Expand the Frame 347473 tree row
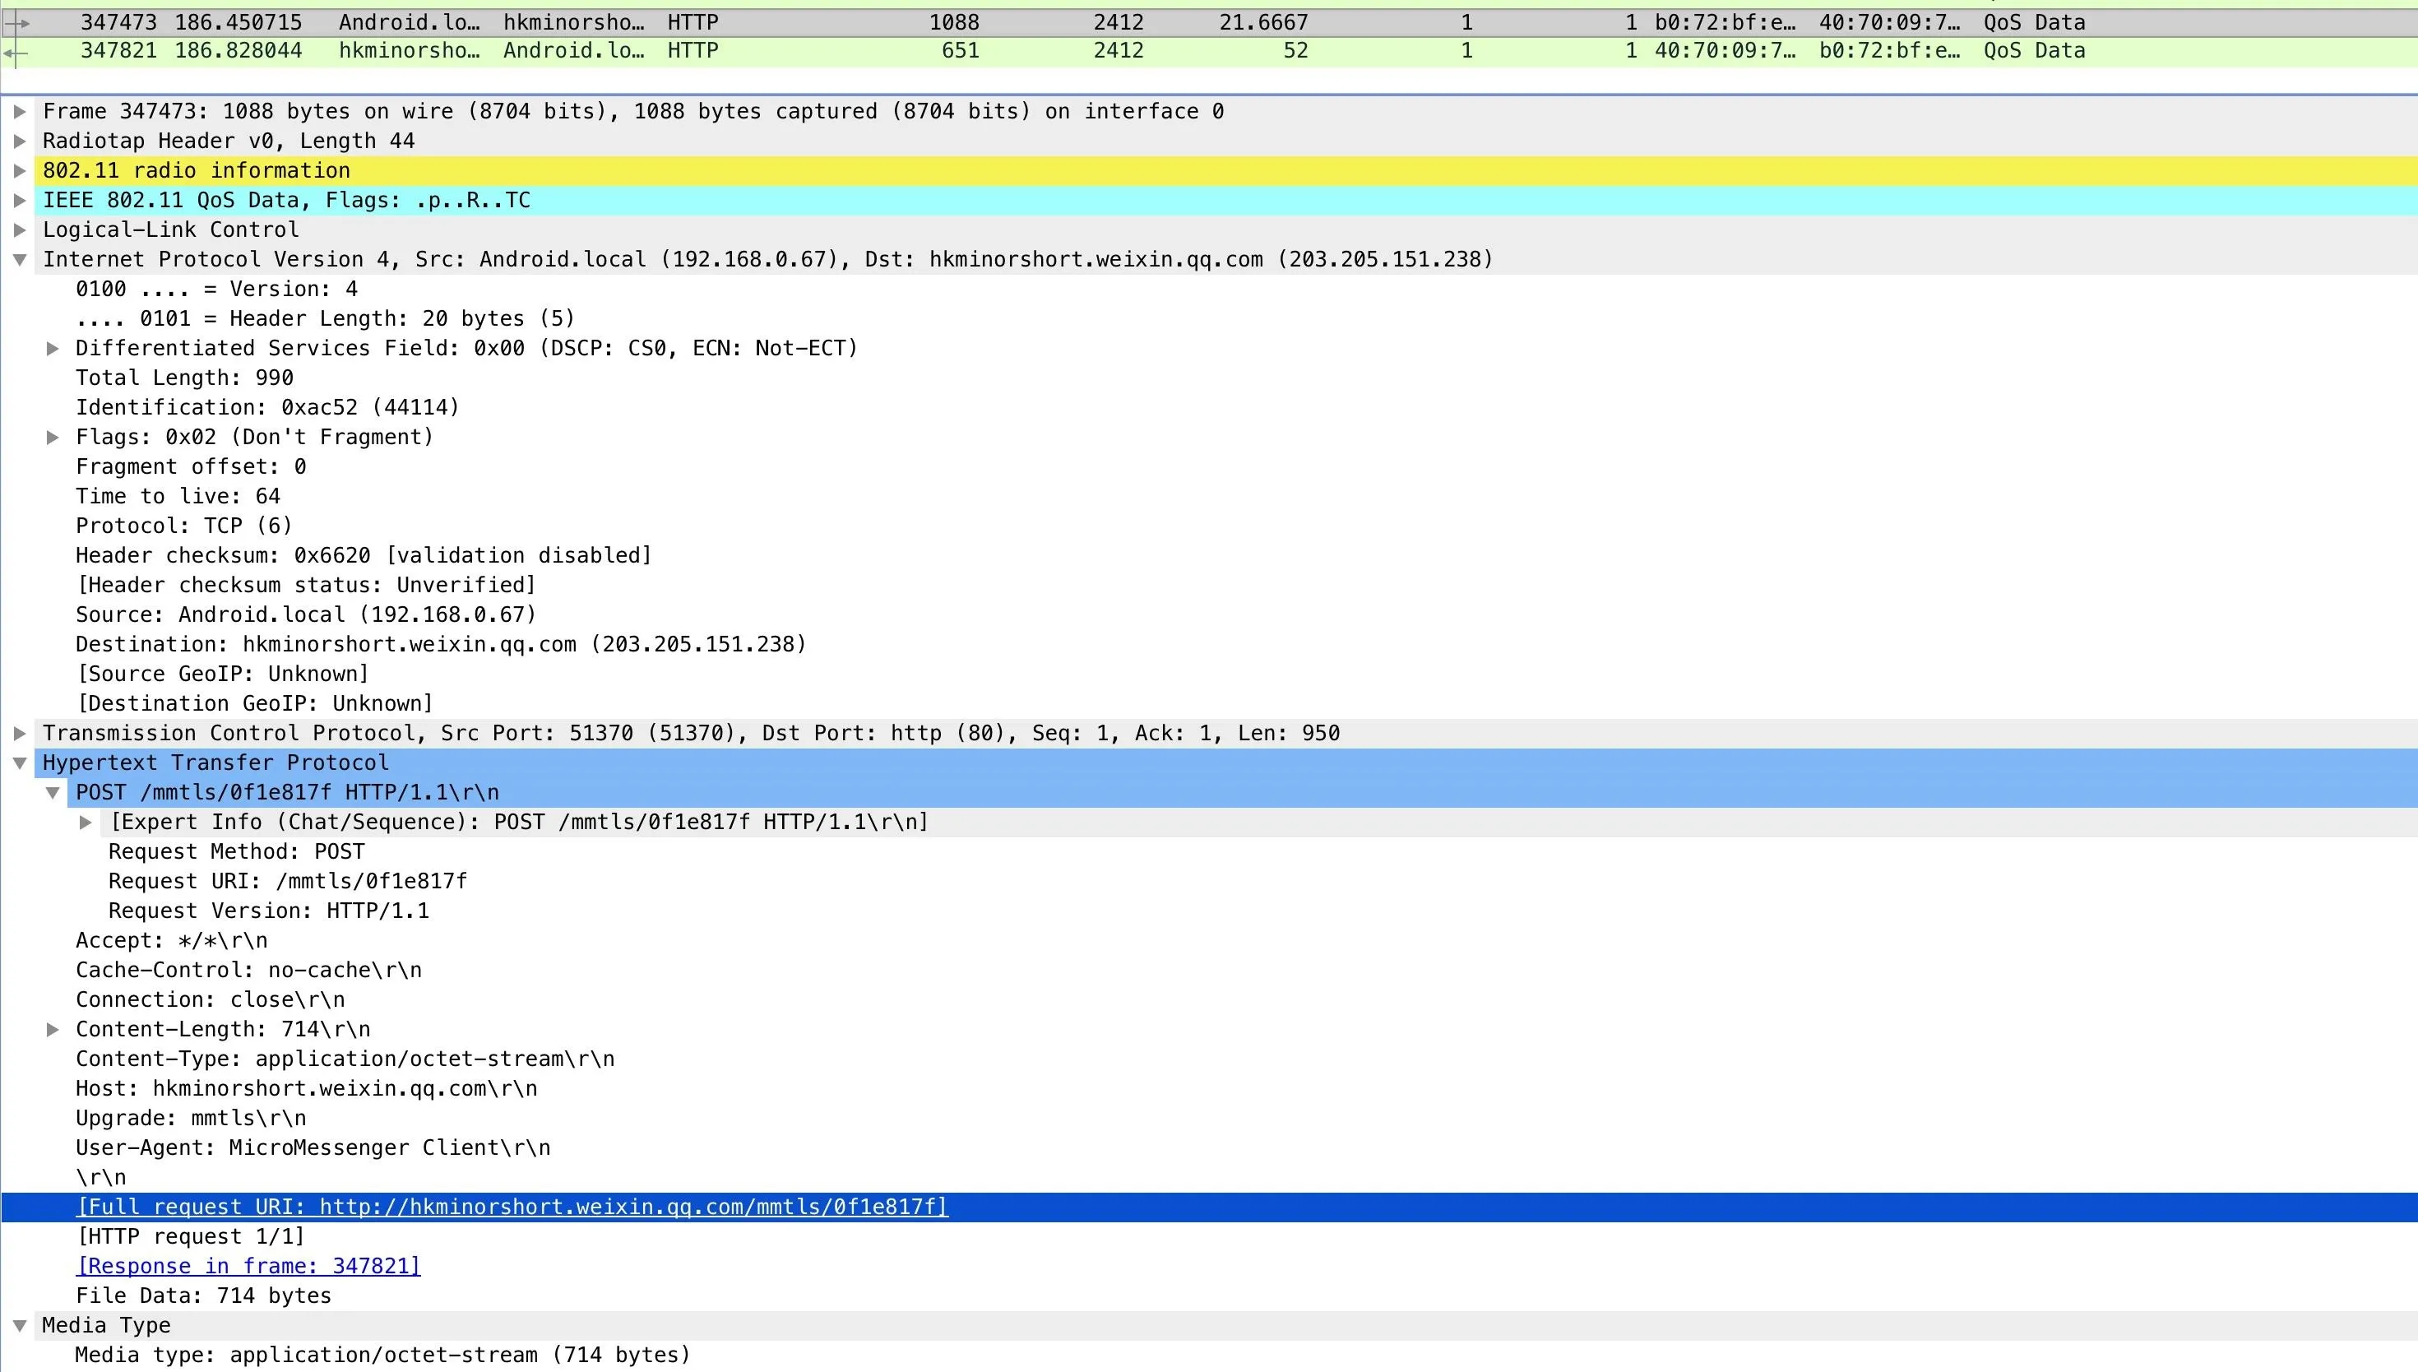The image size is (2418, 1372). [19, 111]
